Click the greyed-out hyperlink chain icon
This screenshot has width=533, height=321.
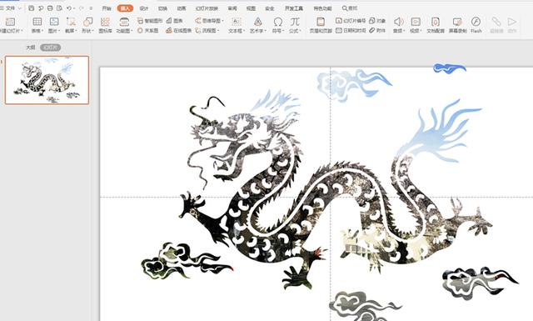[x=496, y=22]
